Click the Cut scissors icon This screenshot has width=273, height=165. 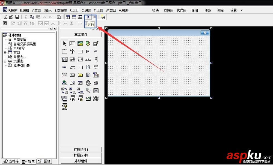click(x=26, y=17)
